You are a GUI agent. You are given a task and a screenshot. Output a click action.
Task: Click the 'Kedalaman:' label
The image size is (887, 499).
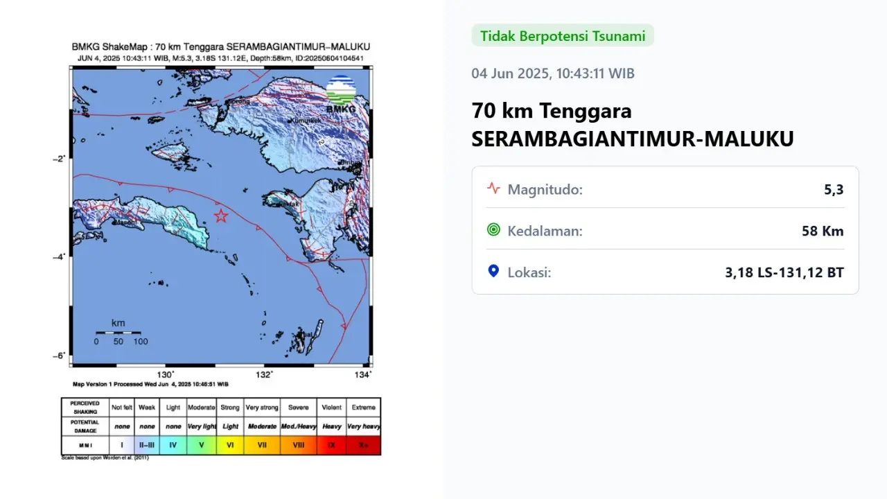click(545, 231)
